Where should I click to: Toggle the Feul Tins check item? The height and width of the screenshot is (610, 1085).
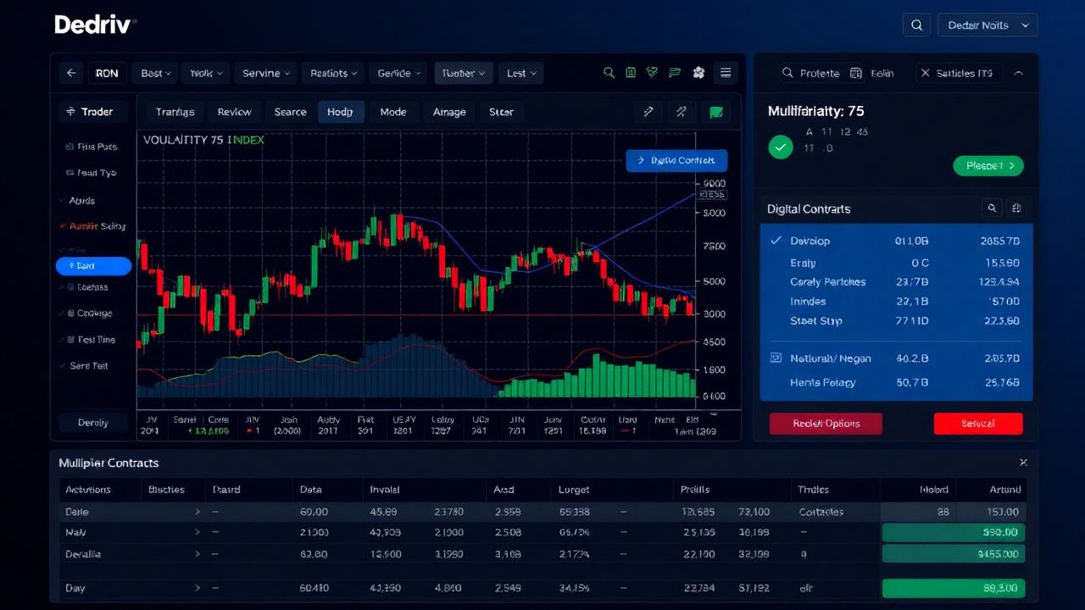point(63,340)
